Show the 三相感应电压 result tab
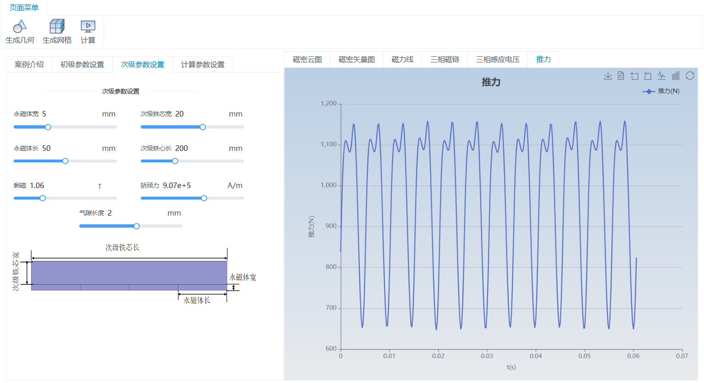This screenshot has width=704, height=383. pos(498,60)
